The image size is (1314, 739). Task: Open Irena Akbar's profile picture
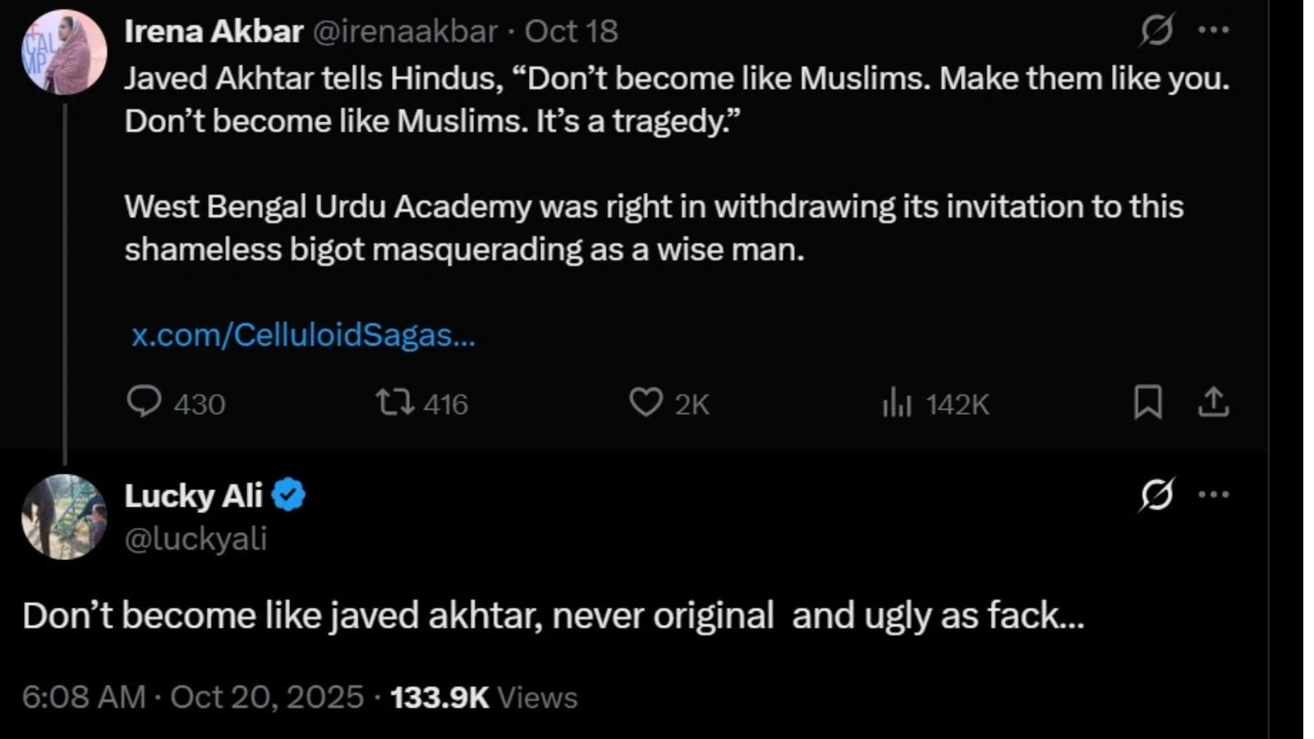64,53
